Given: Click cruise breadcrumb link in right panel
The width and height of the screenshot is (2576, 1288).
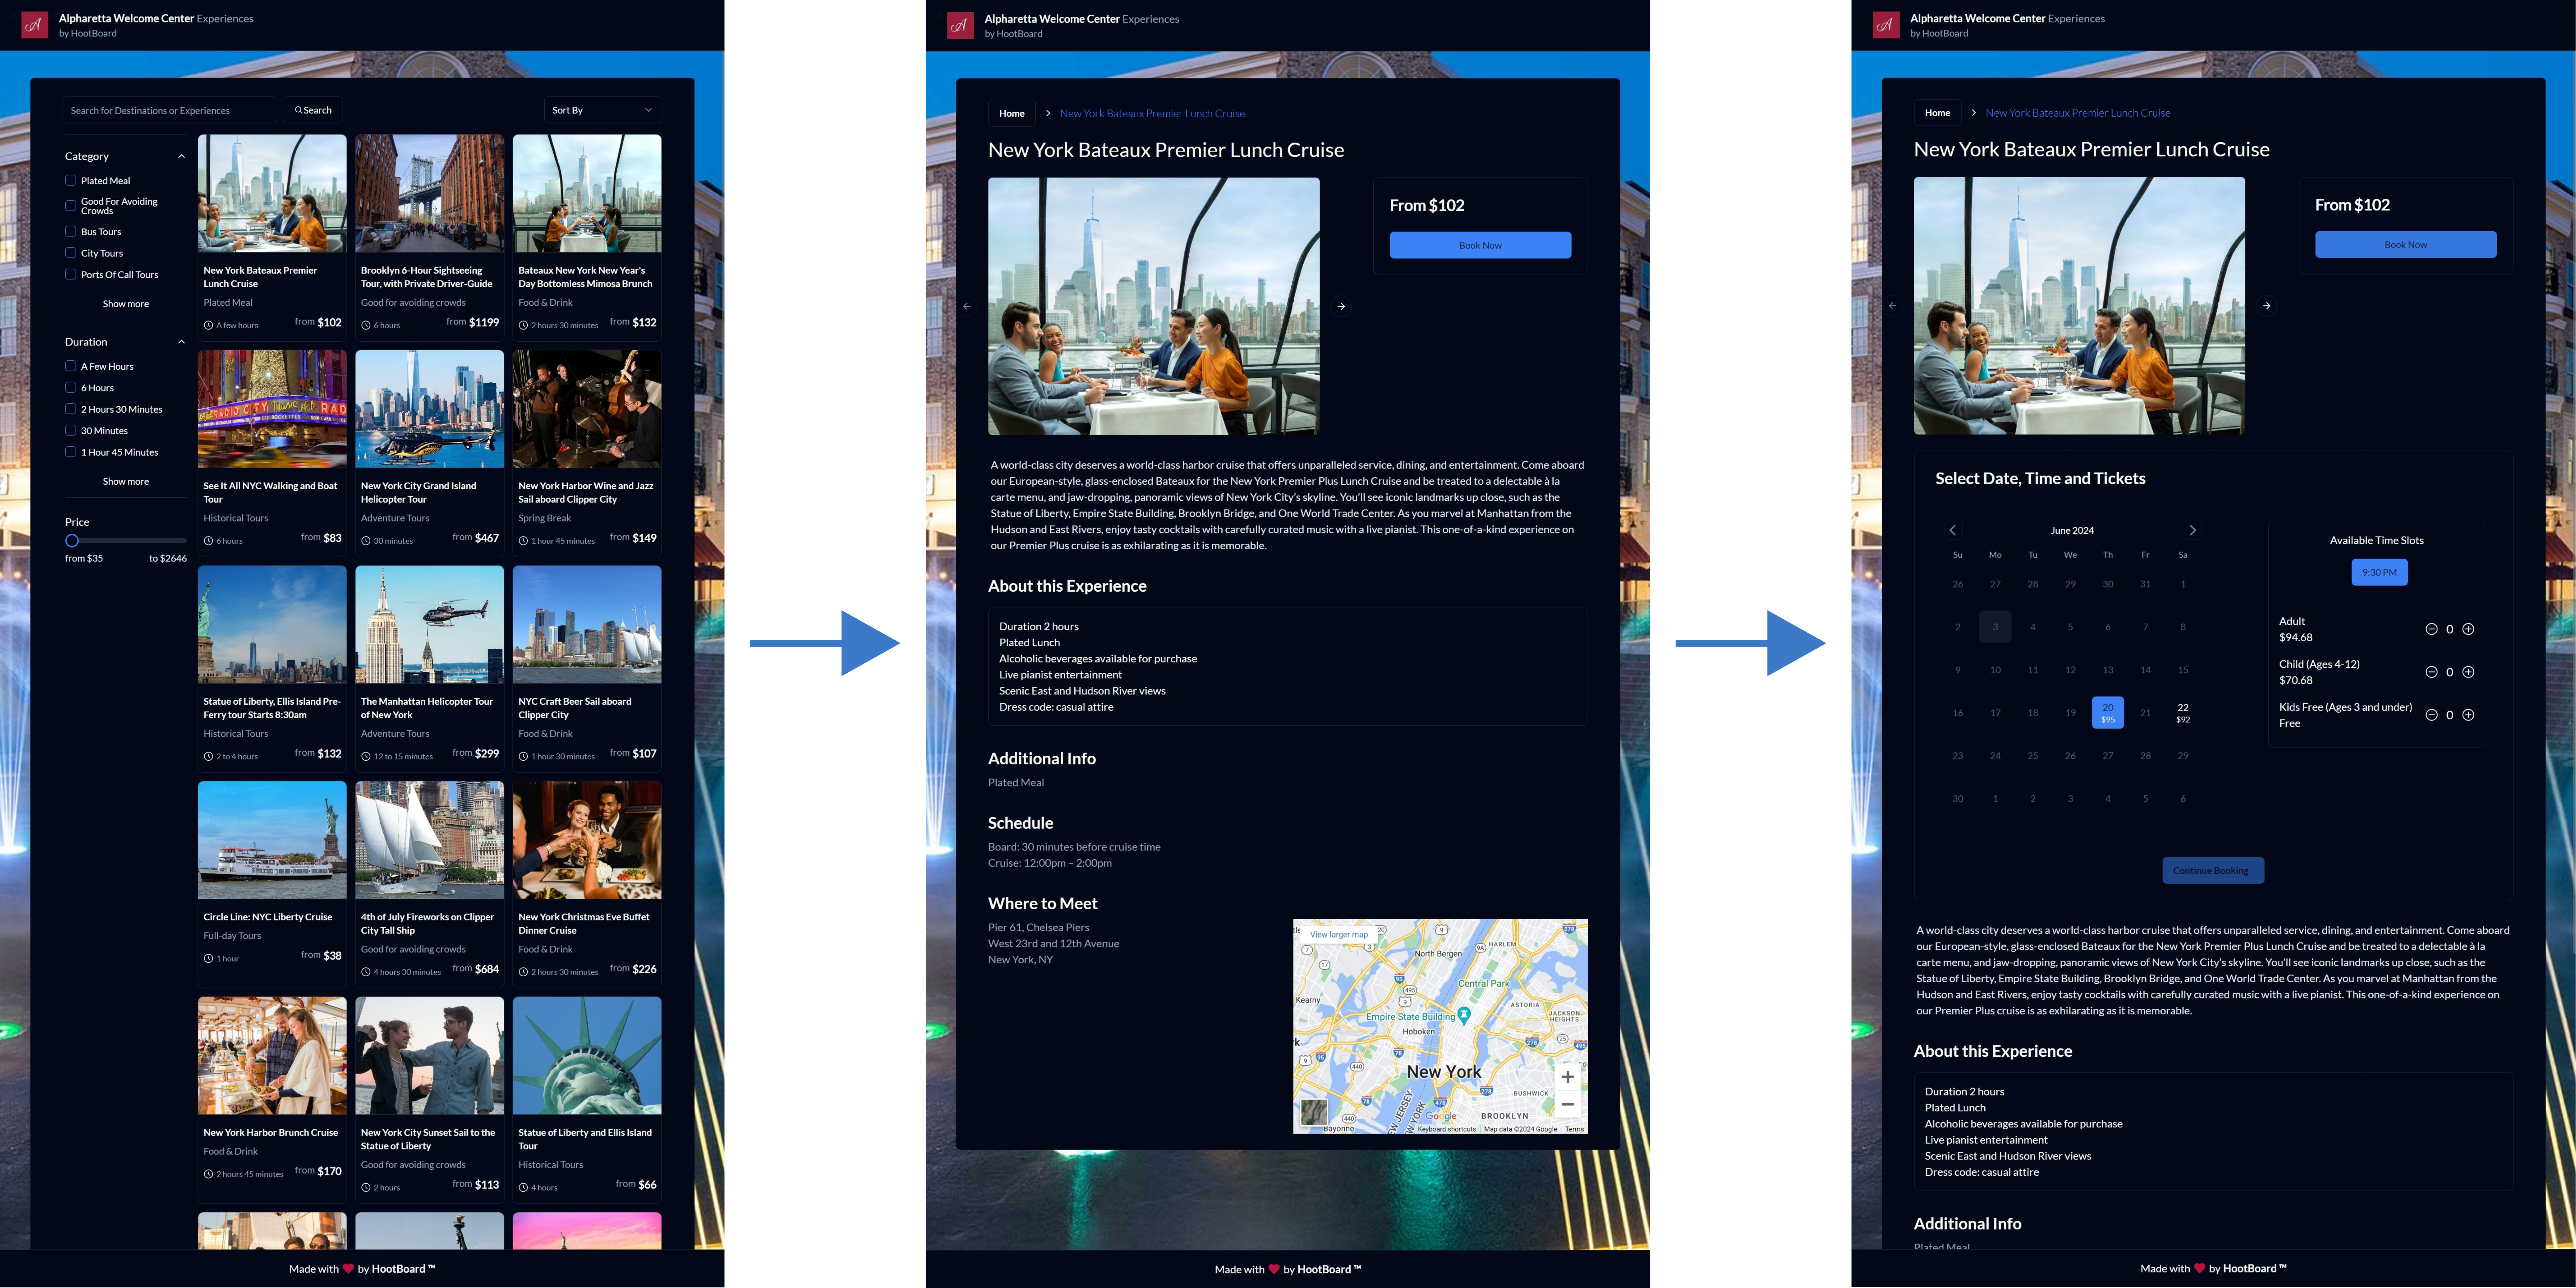Looking at the screenshot, I should [x=2078, y=113].
